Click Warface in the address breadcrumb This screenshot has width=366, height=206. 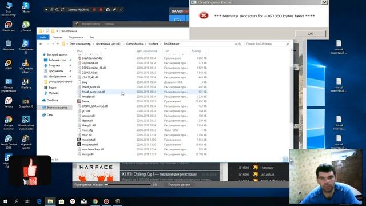(153, 44)
